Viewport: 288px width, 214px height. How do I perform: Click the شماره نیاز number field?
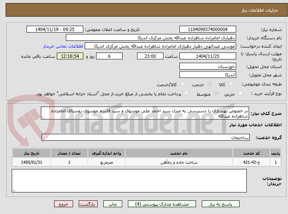click(207, 29)
